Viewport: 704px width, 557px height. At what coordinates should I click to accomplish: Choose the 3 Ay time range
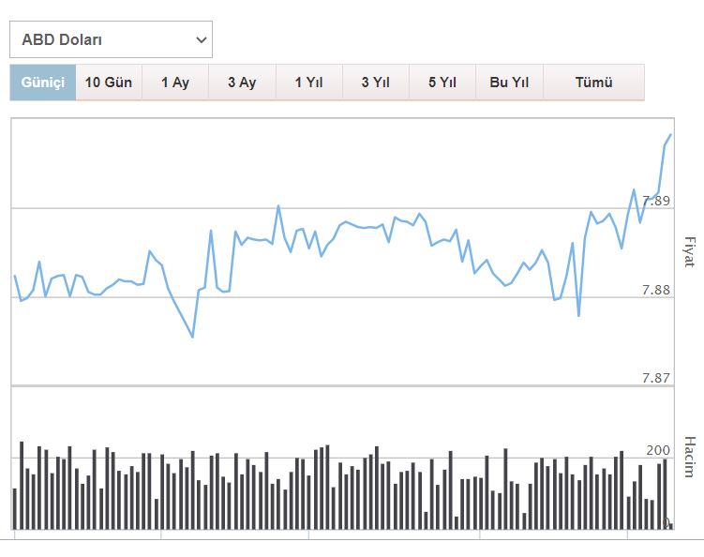[242, 83]
